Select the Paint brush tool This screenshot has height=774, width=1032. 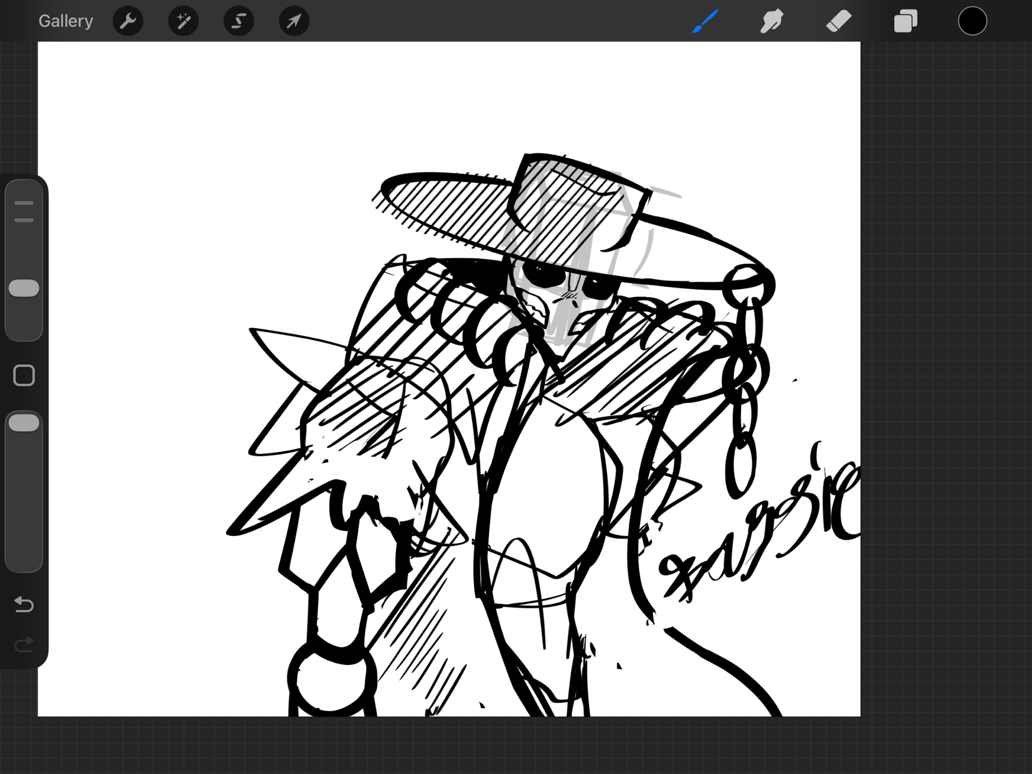pos(705,21)
